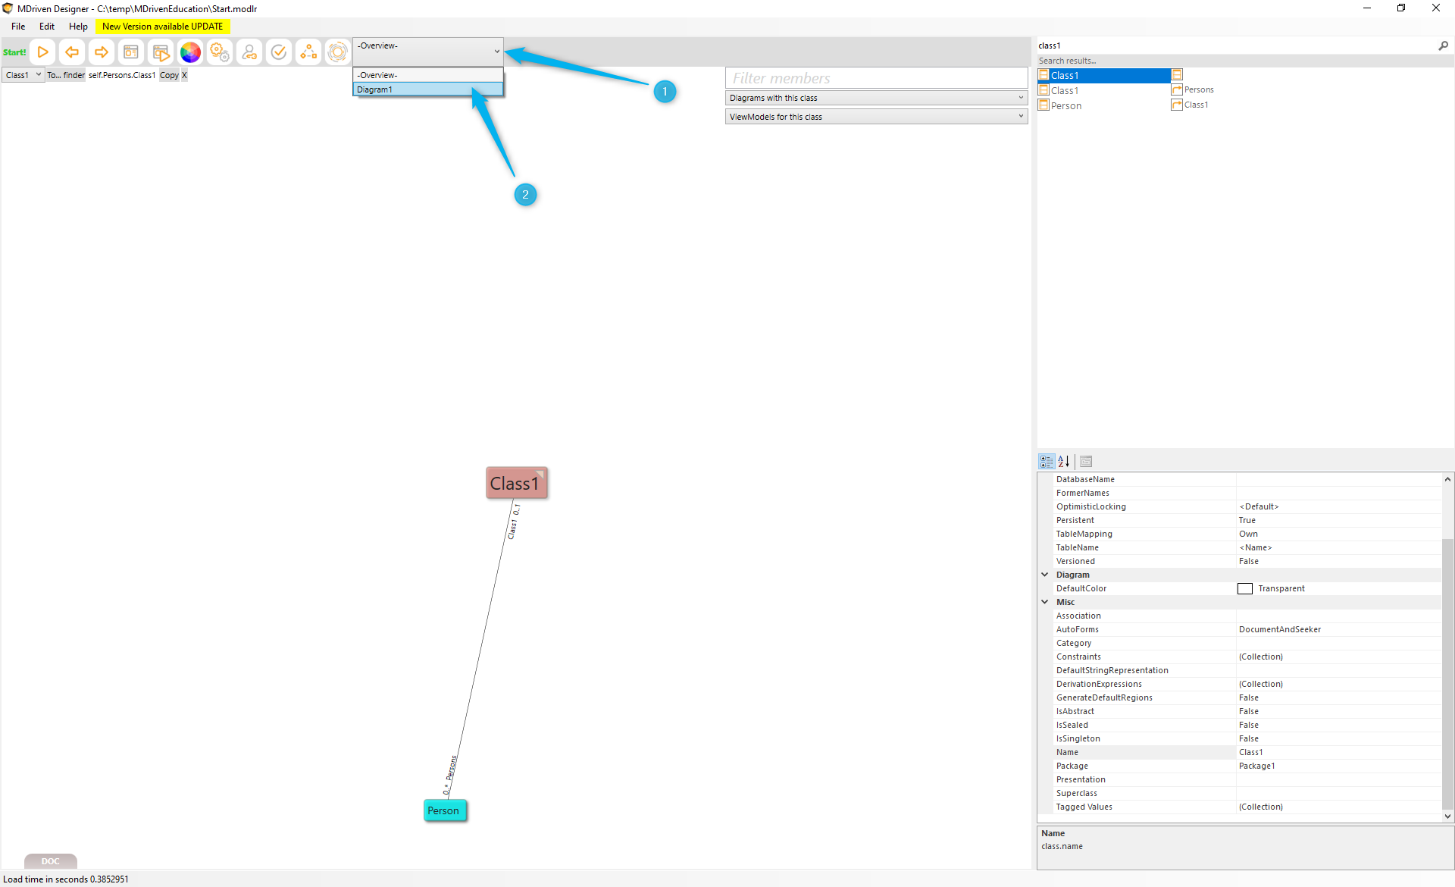Image resolution: width=1455 pixels, height=887 pixels.
Task: Click the double gears settings icon
Action: 220,52
